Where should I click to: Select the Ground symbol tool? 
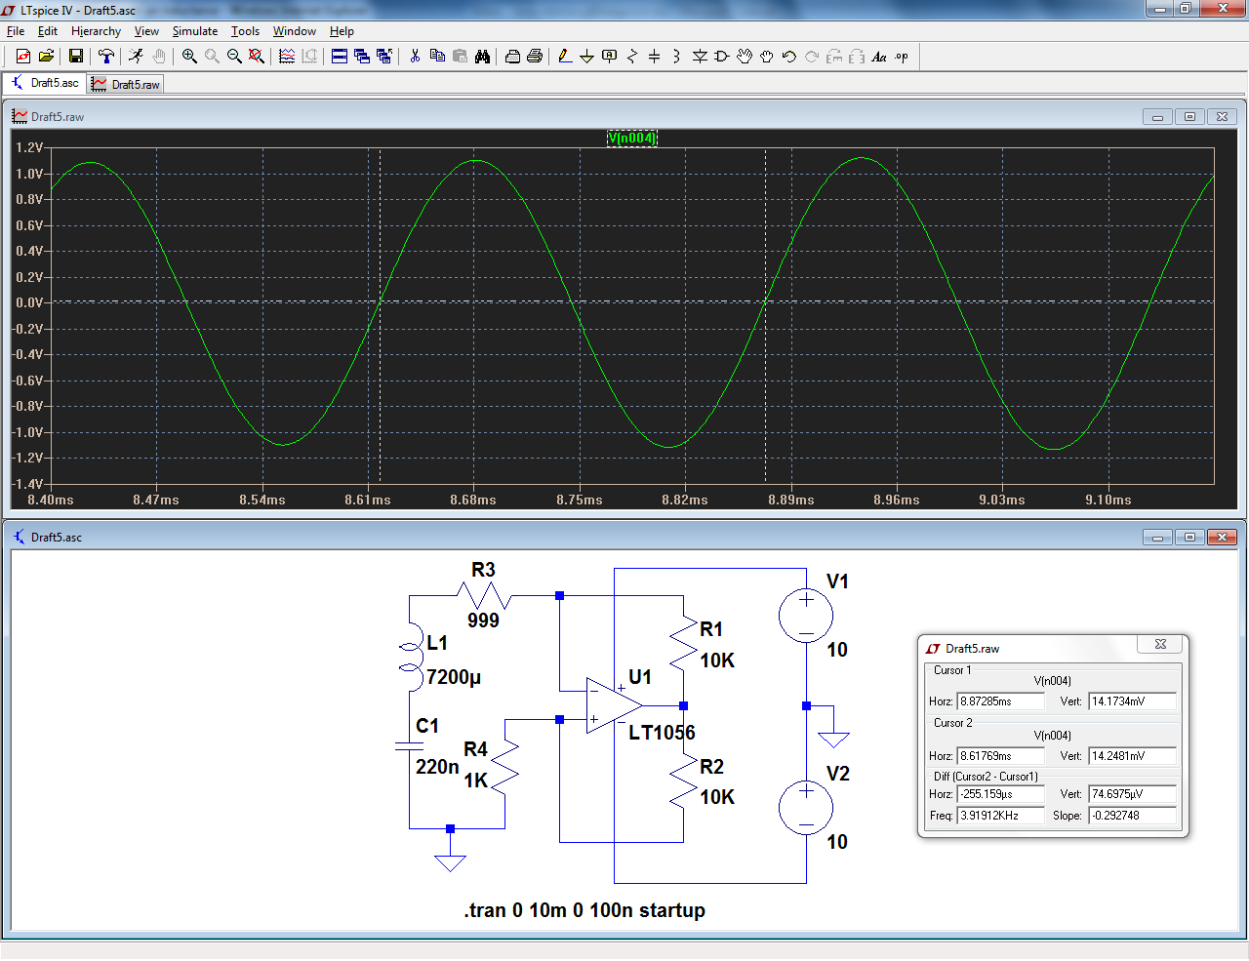(586, 57)
